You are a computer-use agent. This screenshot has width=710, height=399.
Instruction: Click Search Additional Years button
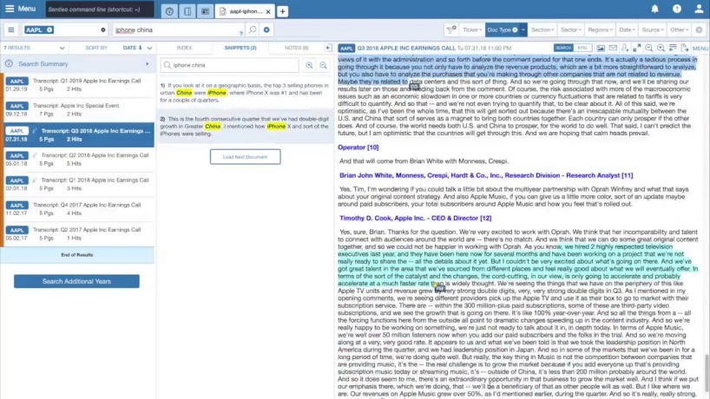(x=76, y=281)
